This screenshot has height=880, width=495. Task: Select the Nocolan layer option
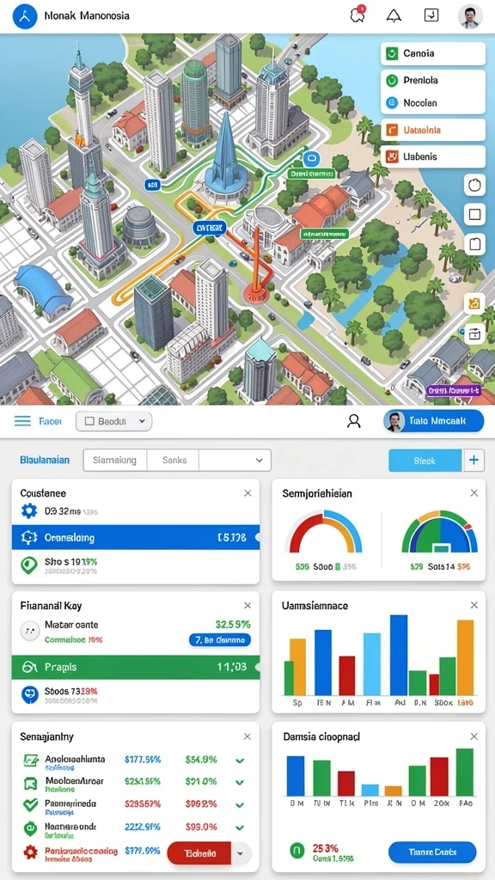392,103
